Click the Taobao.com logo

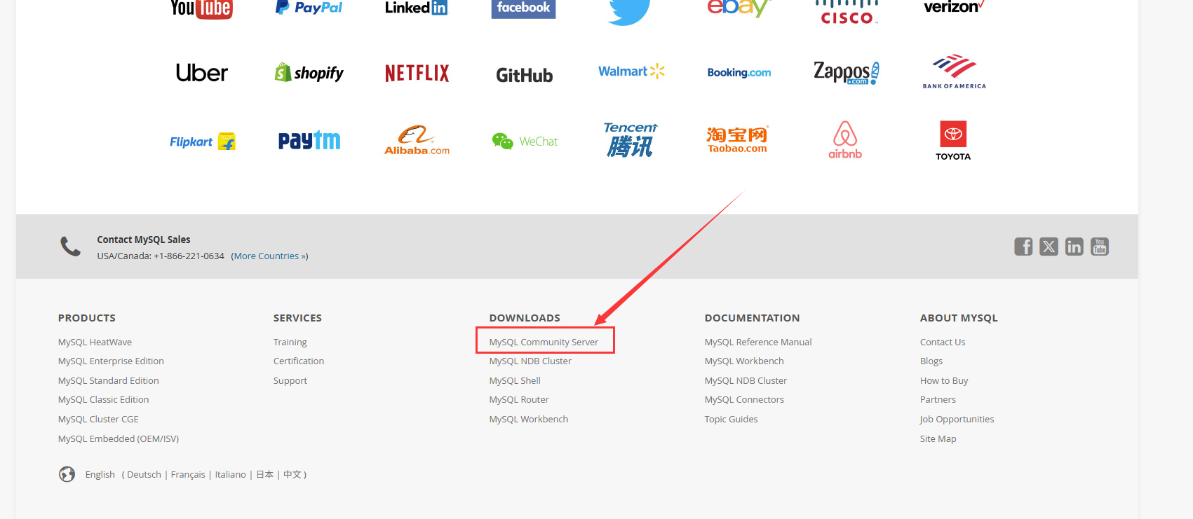(x=737, y=140)
